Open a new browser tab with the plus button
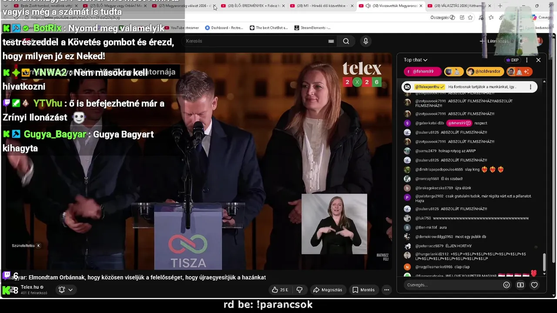557x313 pixels. tap(500, 6)
